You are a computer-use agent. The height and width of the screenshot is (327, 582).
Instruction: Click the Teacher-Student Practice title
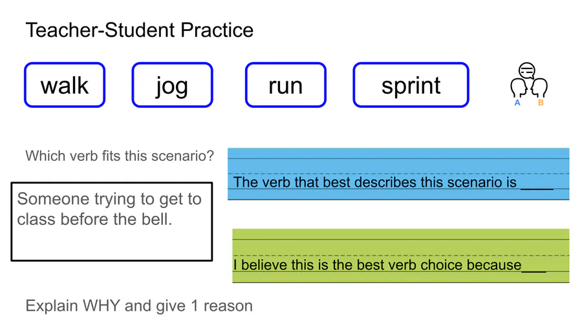point(140,30)
